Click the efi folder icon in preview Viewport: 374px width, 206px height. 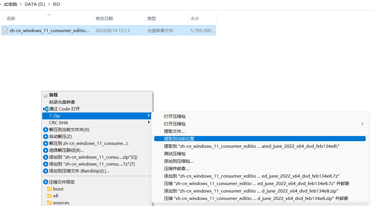point(49,196)
